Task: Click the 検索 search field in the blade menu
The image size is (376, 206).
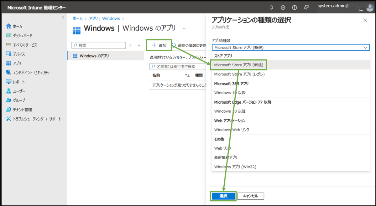Action: [99, 45]
